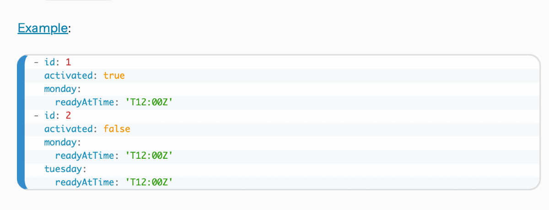This screenshot has width=549, height=210.
Task: Click the first 'monday:' key
Action: [x=63, y=89]
